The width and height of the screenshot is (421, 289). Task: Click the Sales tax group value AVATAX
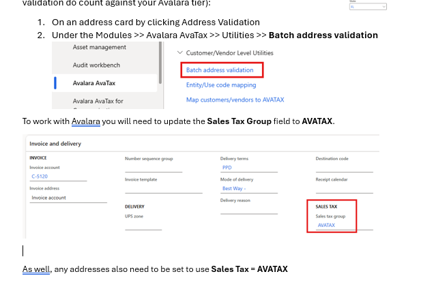tap(326, 225)
